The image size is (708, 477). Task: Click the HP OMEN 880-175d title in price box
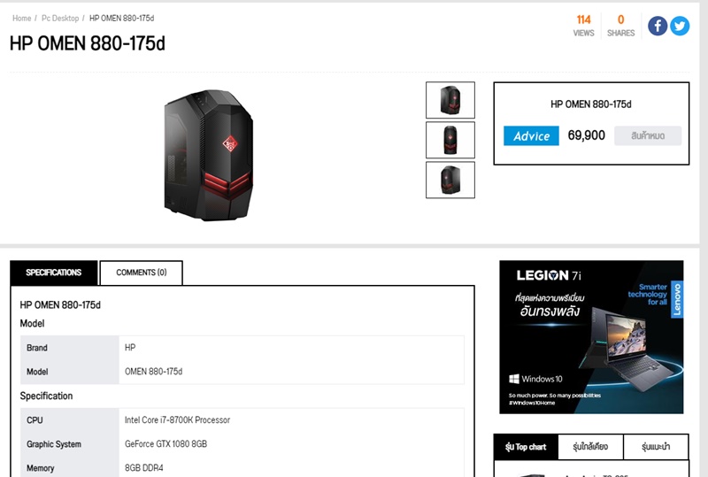590,104
